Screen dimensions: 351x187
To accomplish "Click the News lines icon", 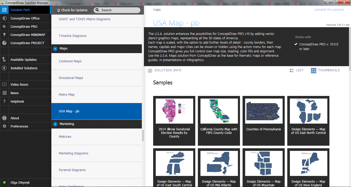I will [4, 93].
